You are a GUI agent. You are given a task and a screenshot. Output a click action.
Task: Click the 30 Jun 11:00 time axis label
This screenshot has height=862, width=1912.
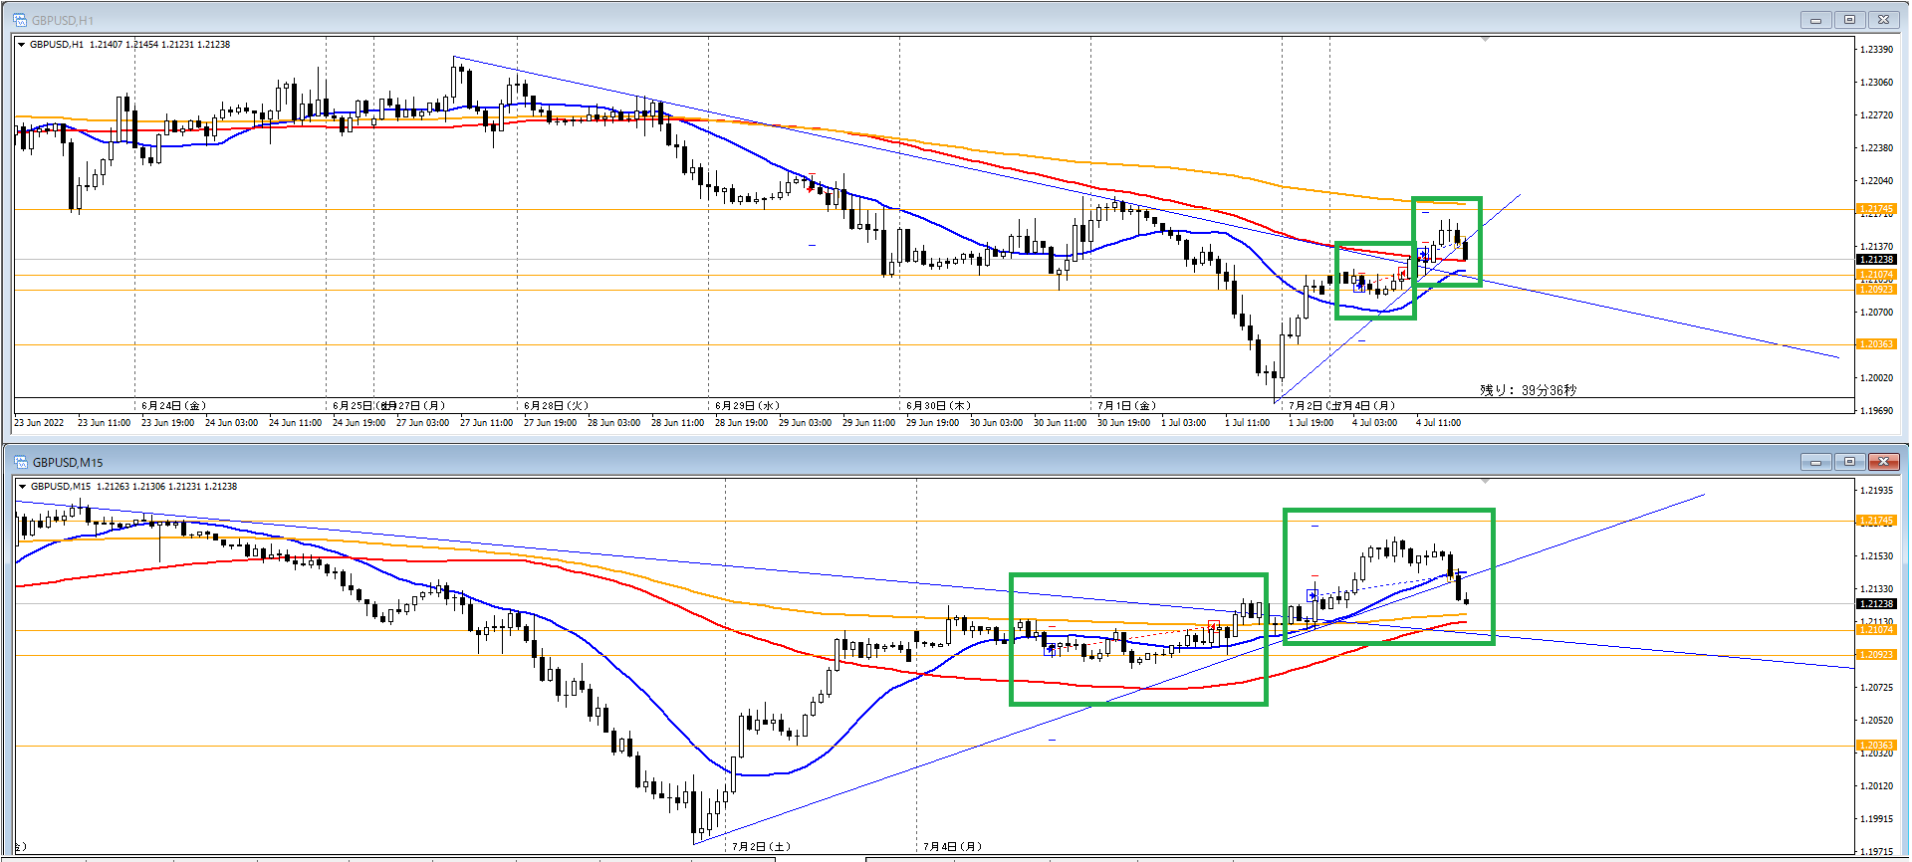click(x=1060, y=423)
